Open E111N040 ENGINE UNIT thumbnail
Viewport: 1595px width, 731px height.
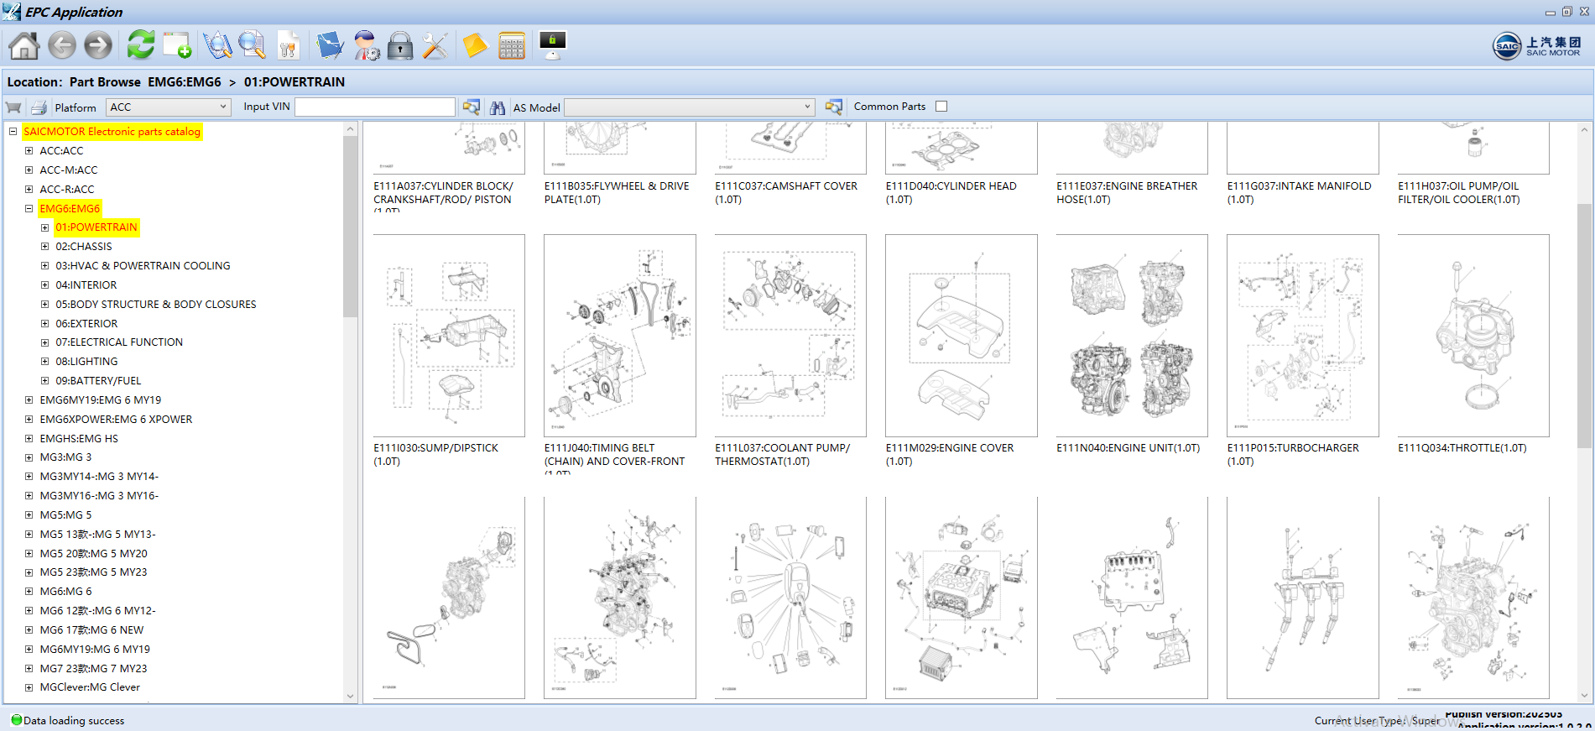1132,336
